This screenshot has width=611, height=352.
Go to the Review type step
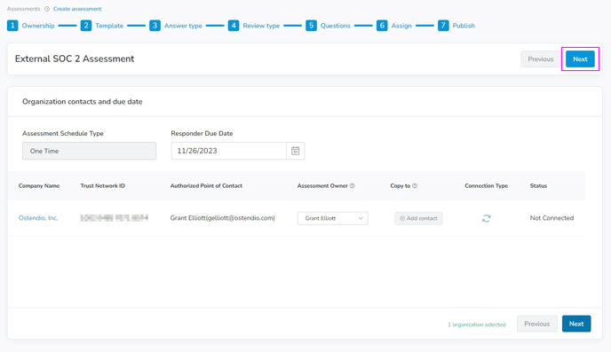pyautogui.click(x=261, y=26)
